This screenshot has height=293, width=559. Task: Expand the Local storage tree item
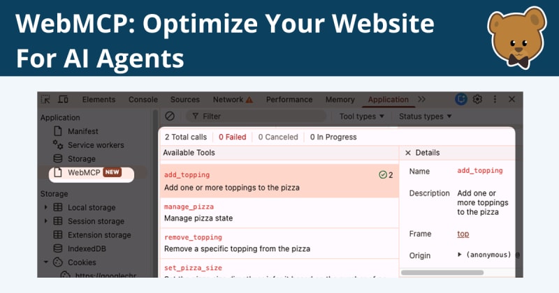pos(45,207)
